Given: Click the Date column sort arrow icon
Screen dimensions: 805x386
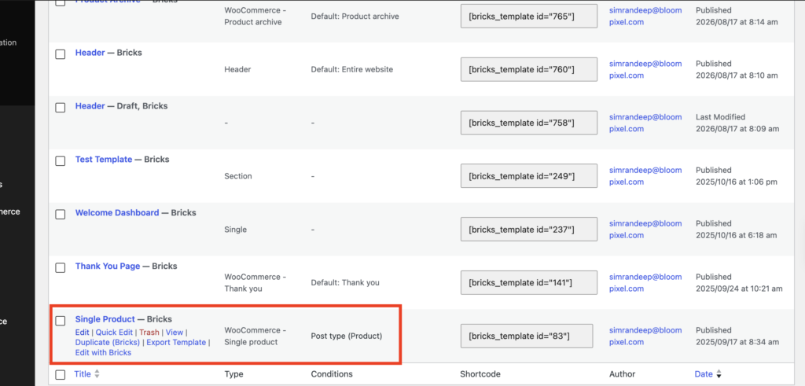Looking at the screenshot, I should point(719,375).
